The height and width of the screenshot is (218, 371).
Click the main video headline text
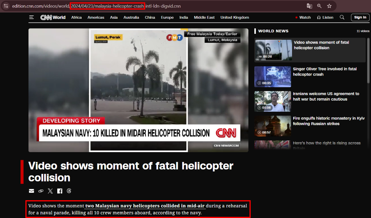click(x=131, y=171)
